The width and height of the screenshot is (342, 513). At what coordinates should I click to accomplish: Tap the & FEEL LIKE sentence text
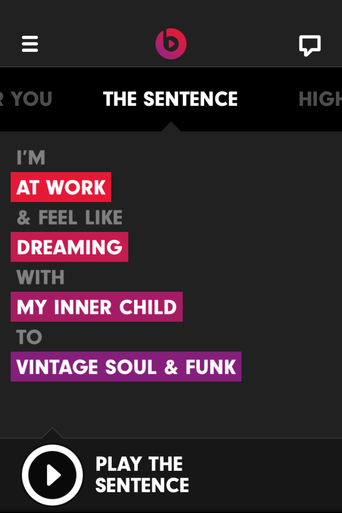pos(69,217)
